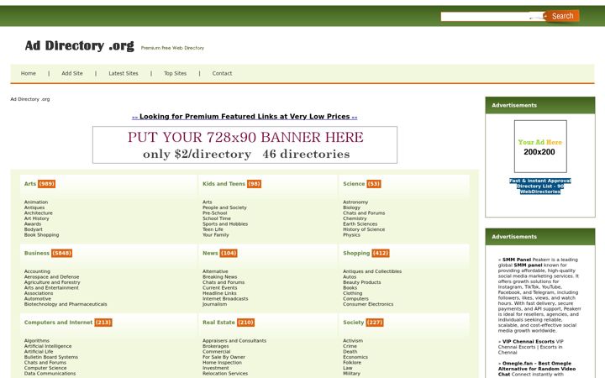Open the VIP Chennai Escorts ad link
Viewport: 605px width, 378px height.
[529, 341]
